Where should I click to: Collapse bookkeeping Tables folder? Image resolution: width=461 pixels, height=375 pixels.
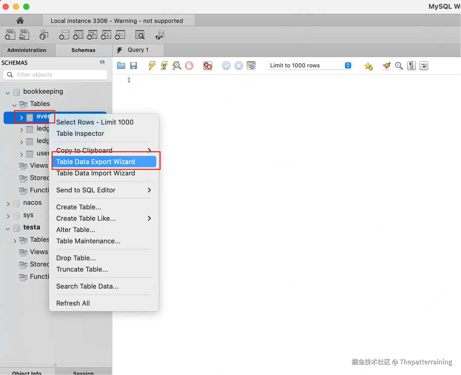pyautogui.click(x=14, y=105)
